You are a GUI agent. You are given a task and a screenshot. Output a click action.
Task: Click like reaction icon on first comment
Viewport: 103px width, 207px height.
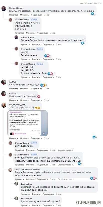[93, 14]
